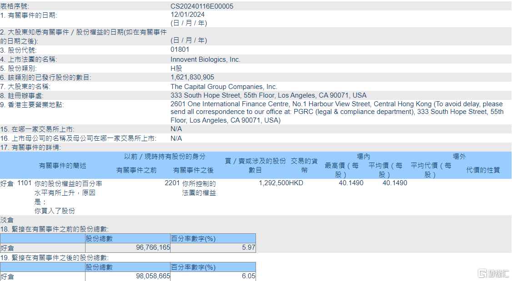The height and width of the screenshot is (281, 512).
Task: Click column header 有關事件之後
Action: [193, 170]
